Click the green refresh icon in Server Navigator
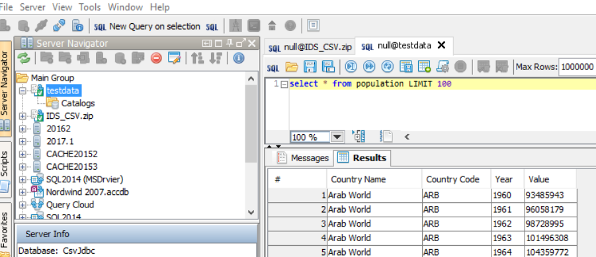 (x=24, y=58)
